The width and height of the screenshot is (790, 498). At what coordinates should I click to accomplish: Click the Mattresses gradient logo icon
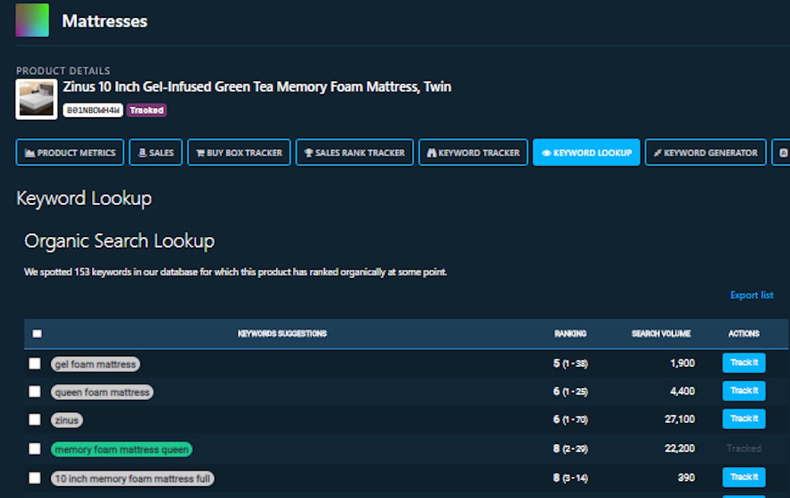[32, 20]
